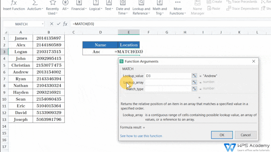
Task: Open the Recently Used functions list
Action: (x=53, y=8)
